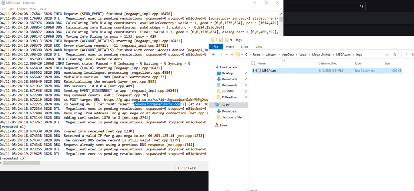This screenshot has width=414, height=191.
Task: Click the New folder quick access icon
Action: tap(226, 40)
